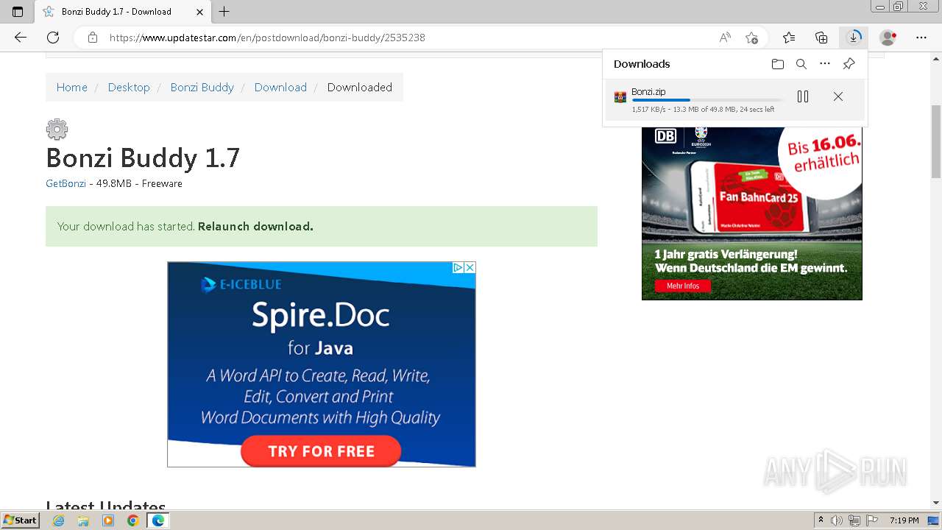942x530 pixels.
Task: Open the Favorites list icon
Action: pyautogui.click(x=789, y=38)
